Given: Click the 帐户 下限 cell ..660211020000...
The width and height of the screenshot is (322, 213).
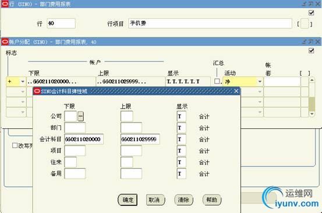Looking at the screenshot, I should 61,81.
